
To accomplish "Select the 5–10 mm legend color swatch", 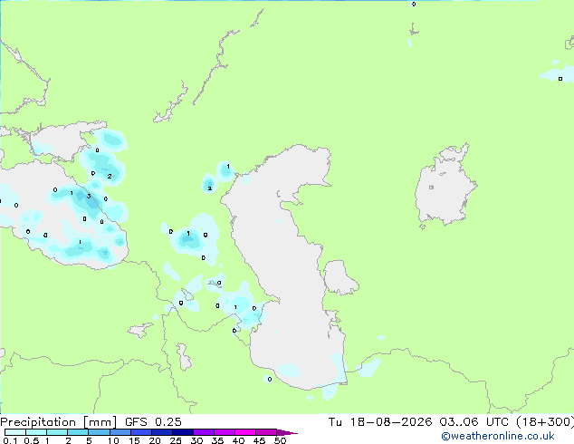I will [x=100, y=432].
